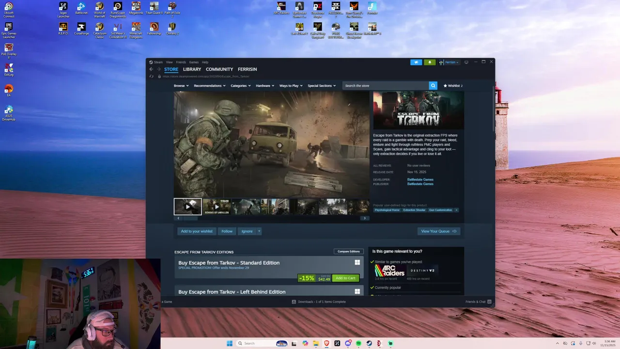This screenshot has width=620, height=349.
Task: Open the Friends menu in Steam
Action: (181, 62)
